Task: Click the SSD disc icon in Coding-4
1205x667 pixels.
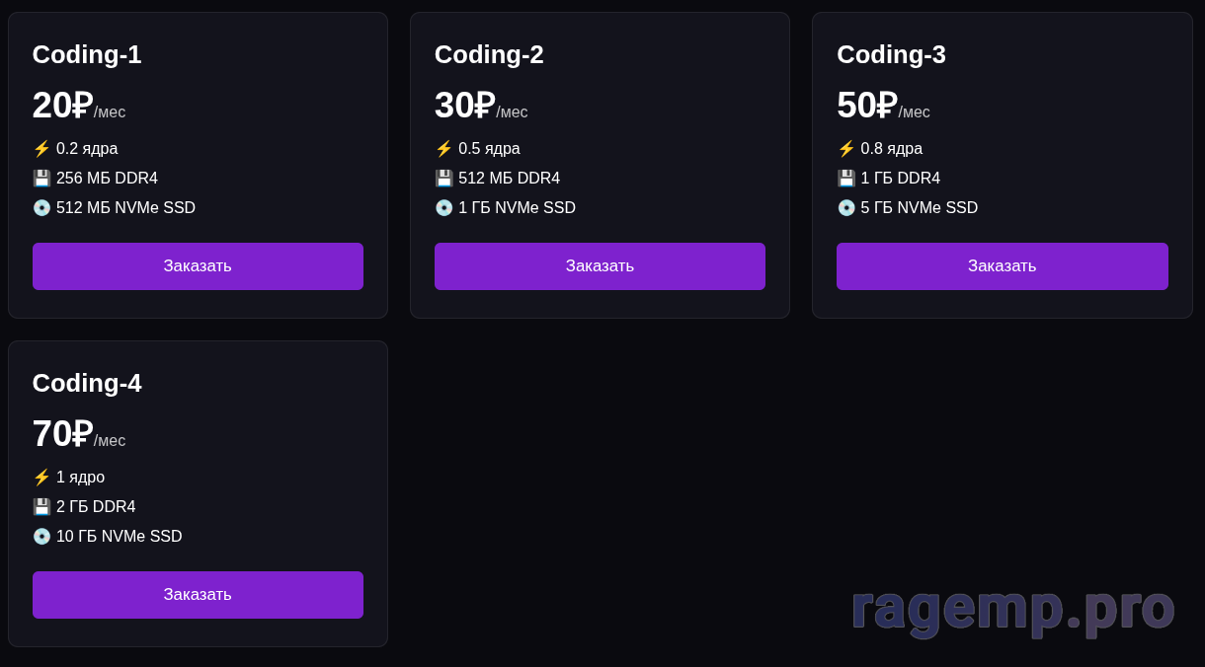Action: click(x=41, y=537)
